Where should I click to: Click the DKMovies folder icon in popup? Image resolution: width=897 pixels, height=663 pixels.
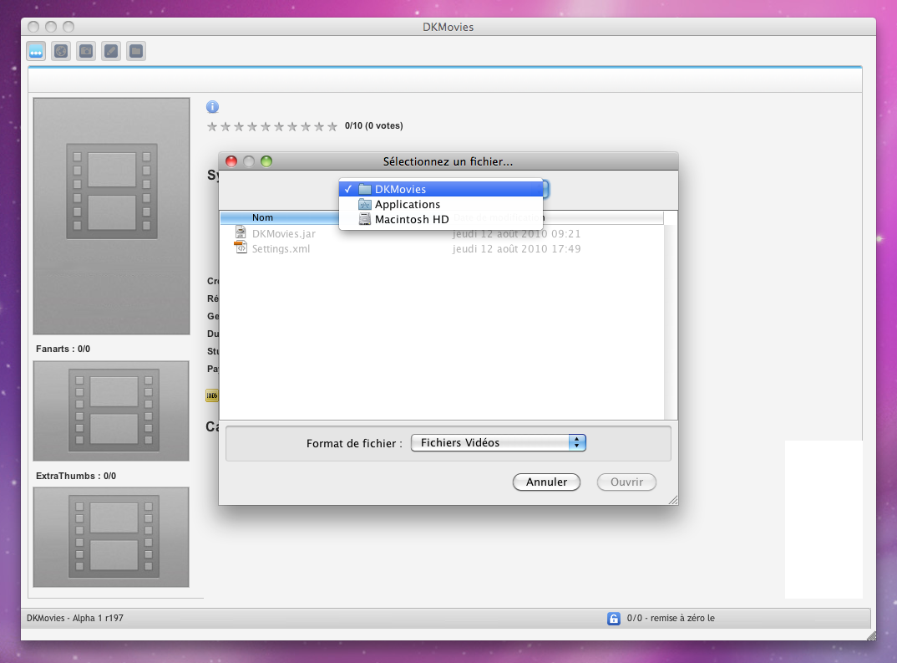[x=364, y=189]
